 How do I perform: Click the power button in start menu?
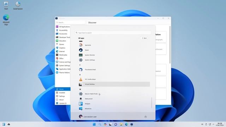145,117
